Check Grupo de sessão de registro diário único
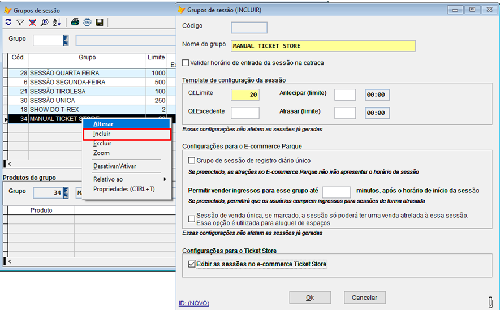 pyautogui.click(x=192, y=161)
